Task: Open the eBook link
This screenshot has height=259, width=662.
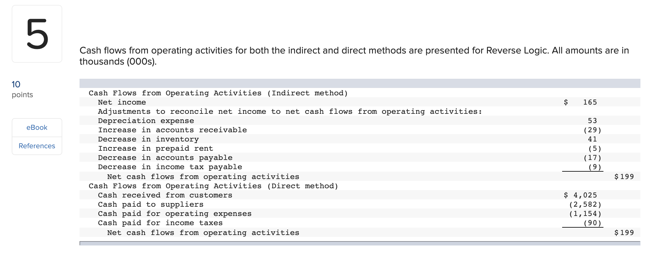Action: (x=37, y=127)
